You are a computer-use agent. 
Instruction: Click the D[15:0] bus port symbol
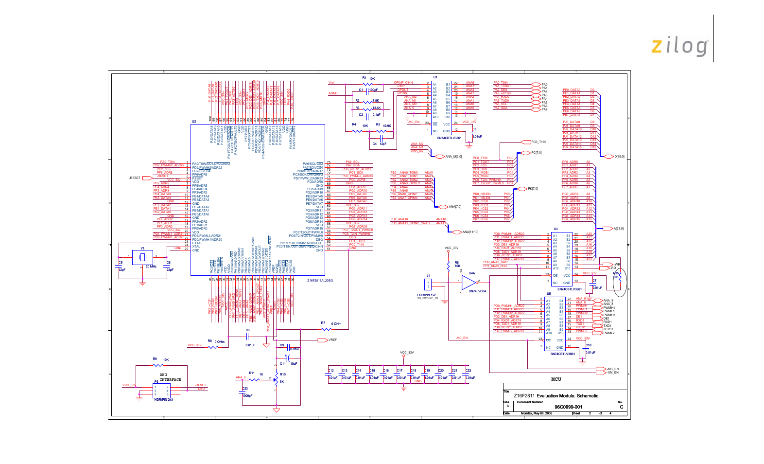coord(608,157)
